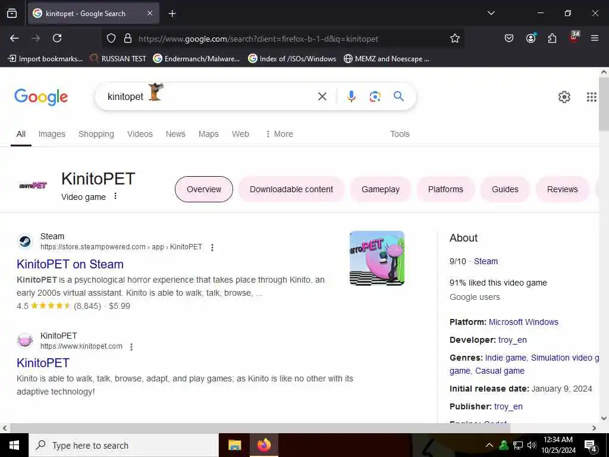Expand the More search filters menu
609x457 pixels.
point(280,134)
